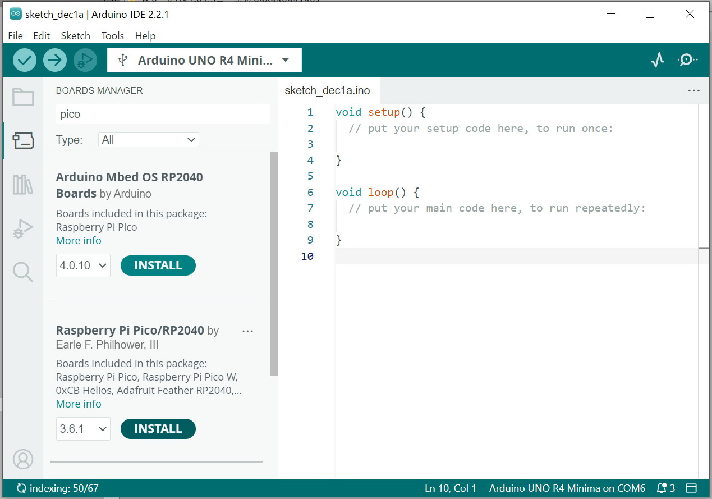Click Ln 10, Col 1 cursor position status
Screen dimensions: 712x499
pos(451,488)
